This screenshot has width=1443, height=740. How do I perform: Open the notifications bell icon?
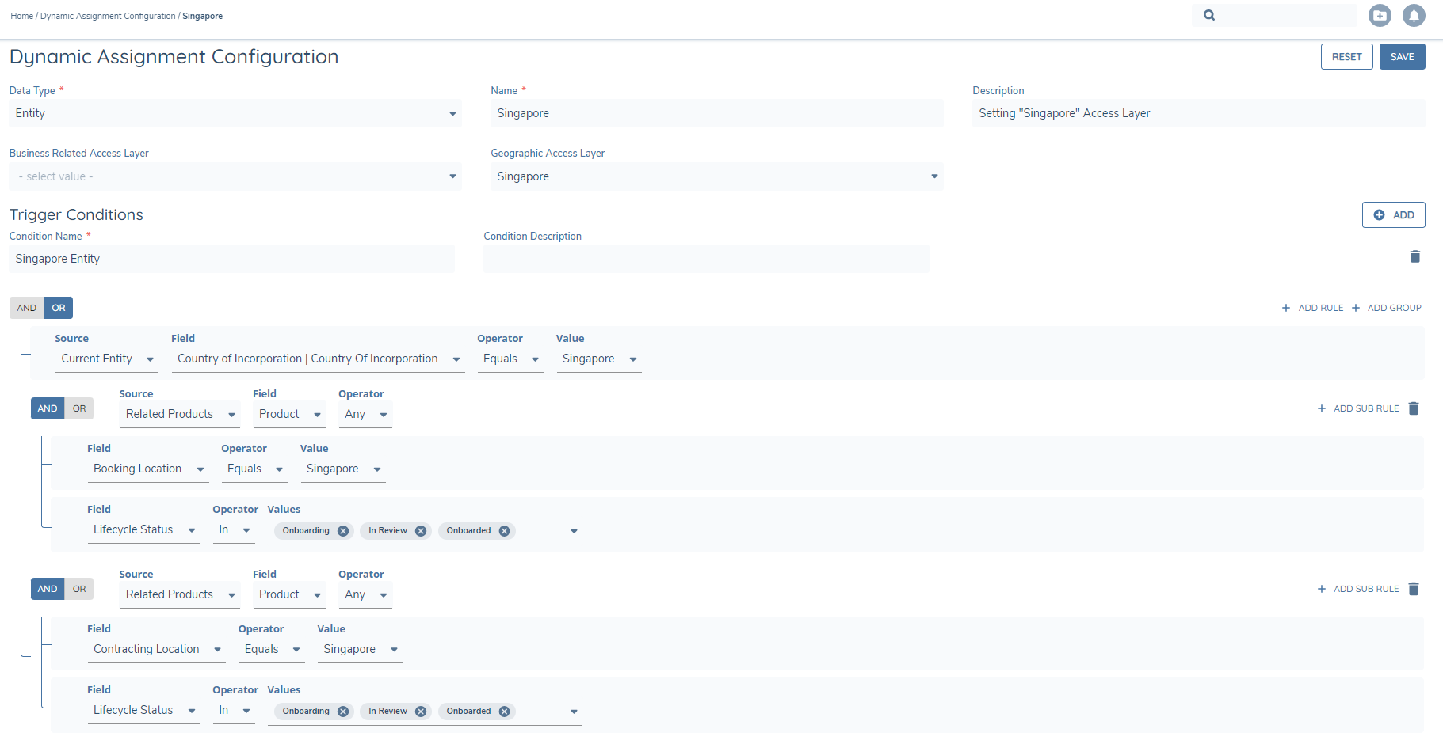1414,15
